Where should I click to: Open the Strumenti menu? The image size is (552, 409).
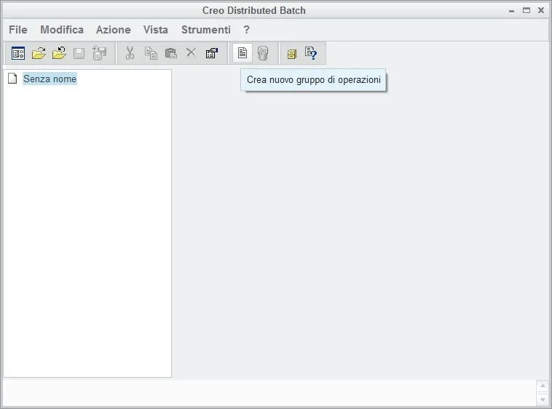point(206,30)
